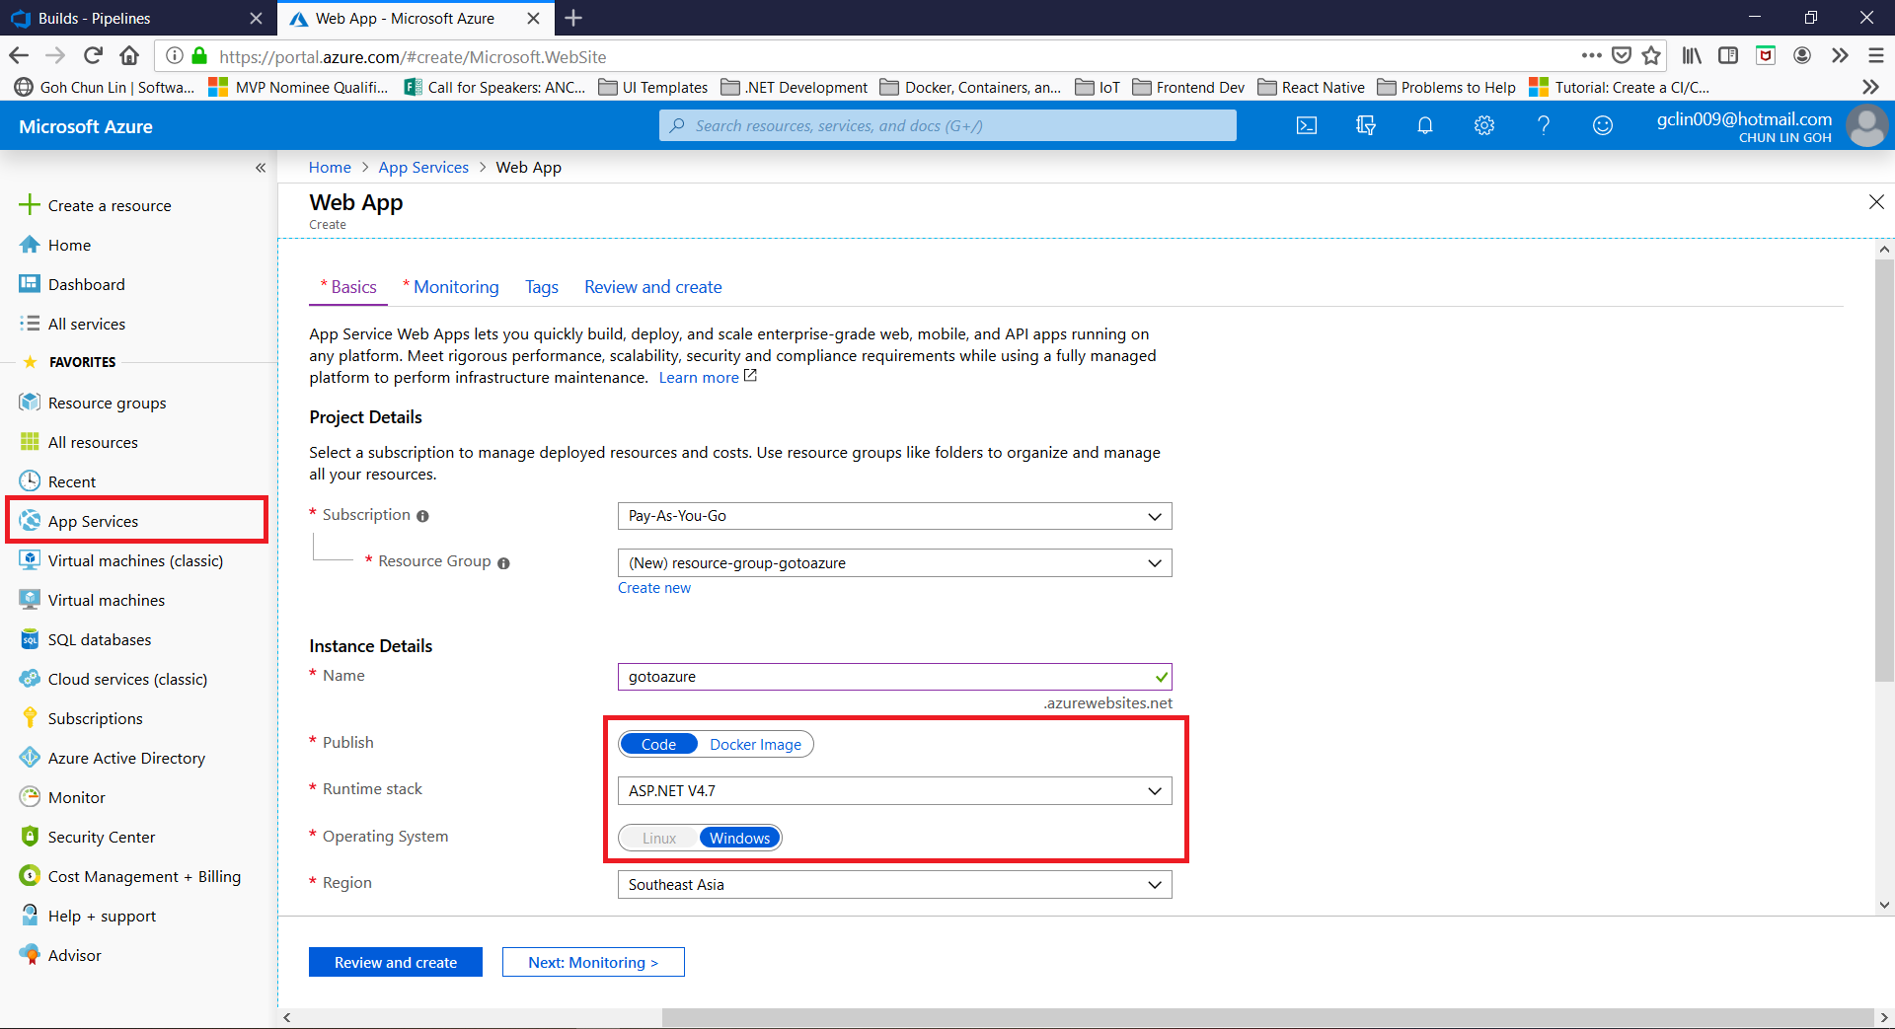Switch to Review and create tab
Viewport: 1895px width, 1029px height.
point(653,287)
